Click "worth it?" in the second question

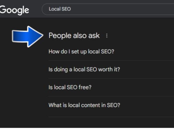(x=109, y=69)
